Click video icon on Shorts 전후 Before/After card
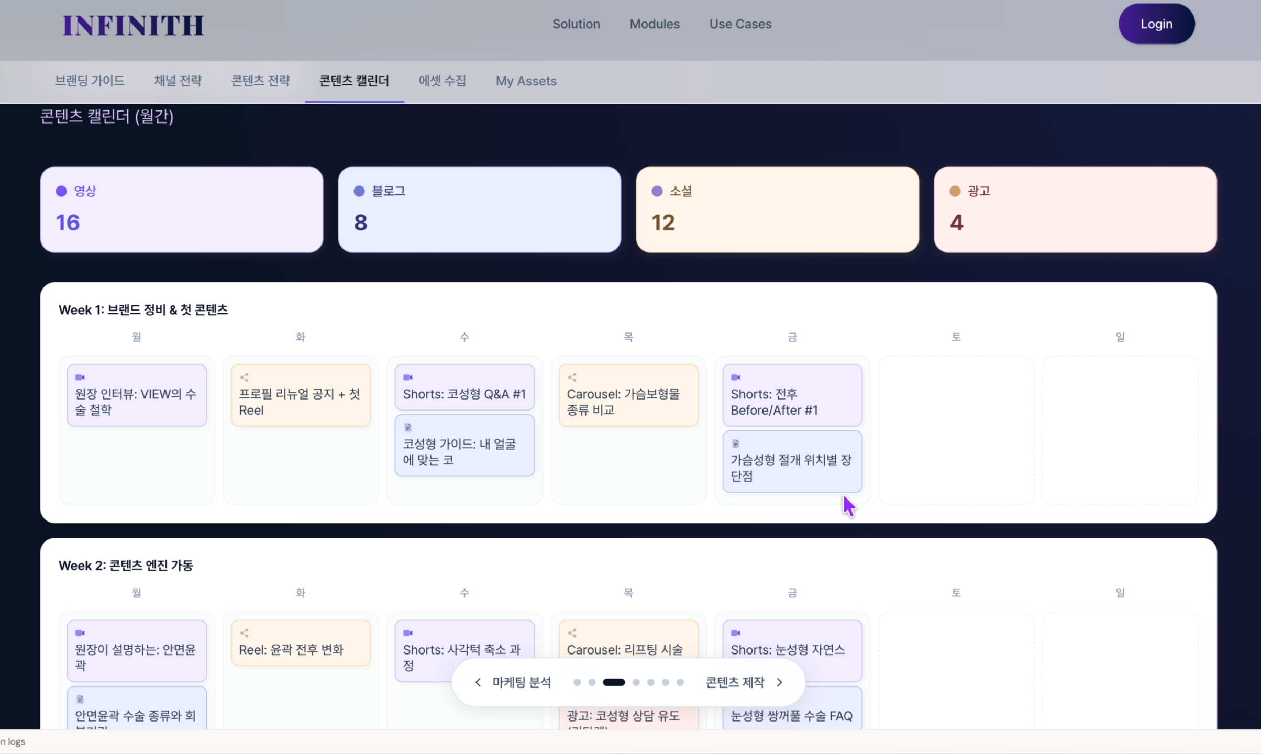Screen dimensions: 1261x754 point(736,377)
